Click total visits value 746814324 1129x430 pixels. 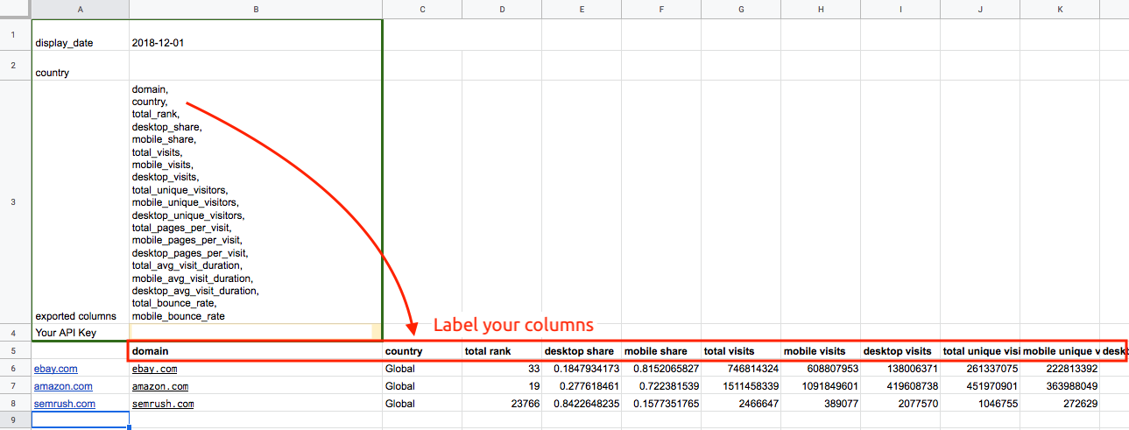click(x=741, y=369)
